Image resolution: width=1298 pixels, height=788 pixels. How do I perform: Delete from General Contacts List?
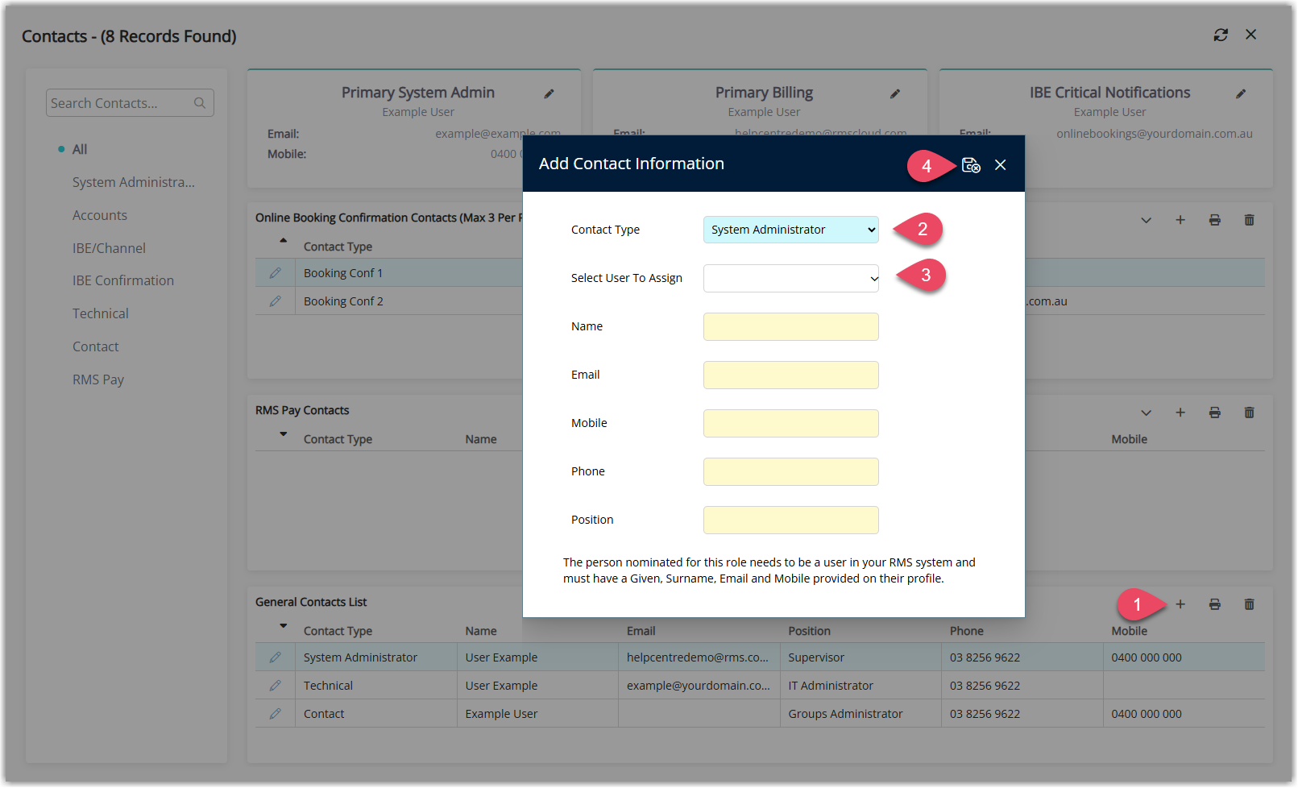coord(1250,604)
